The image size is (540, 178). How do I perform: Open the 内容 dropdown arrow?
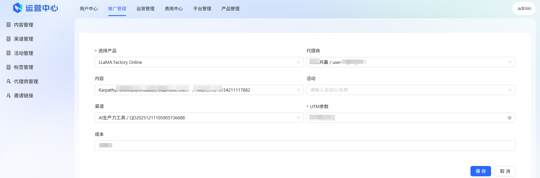298,90
